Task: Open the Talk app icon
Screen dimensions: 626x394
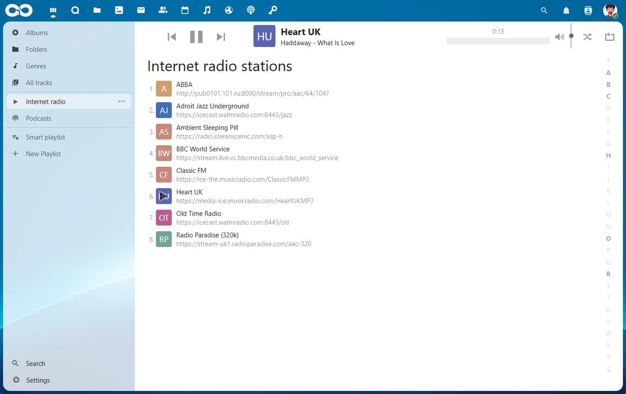Action: [75, 10]
